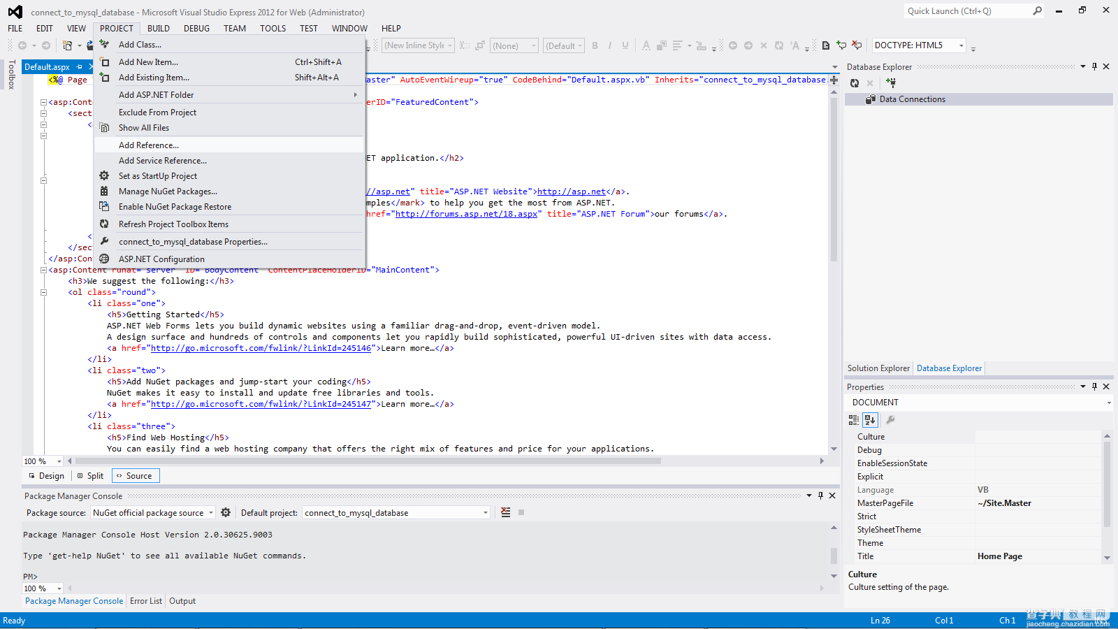This screenshot has width=1118, height=629.
Task: Toggle Underline formatting
Action: click(x=625, y=45)
